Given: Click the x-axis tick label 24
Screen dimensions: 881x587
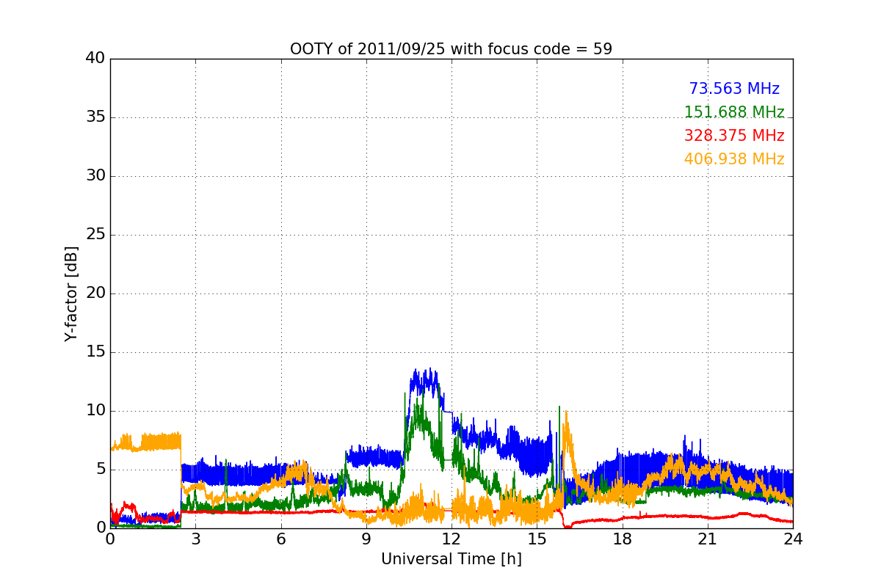Looking at the screenshot, I should [x=793, y=539].
